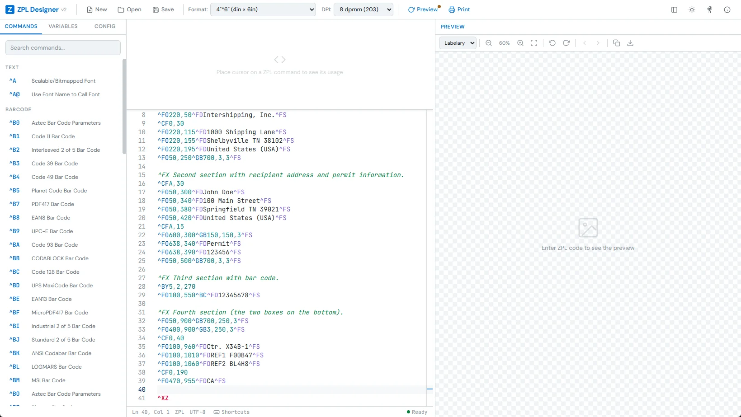Screen dimensions: 741x417
Task: Change the DPI using the dpmm dropdown
Action: (x=363, y=9)
